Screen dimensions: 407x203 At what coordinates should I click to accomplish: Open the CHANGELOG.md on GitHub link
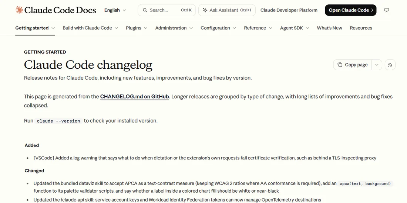[x=134, y=97]
